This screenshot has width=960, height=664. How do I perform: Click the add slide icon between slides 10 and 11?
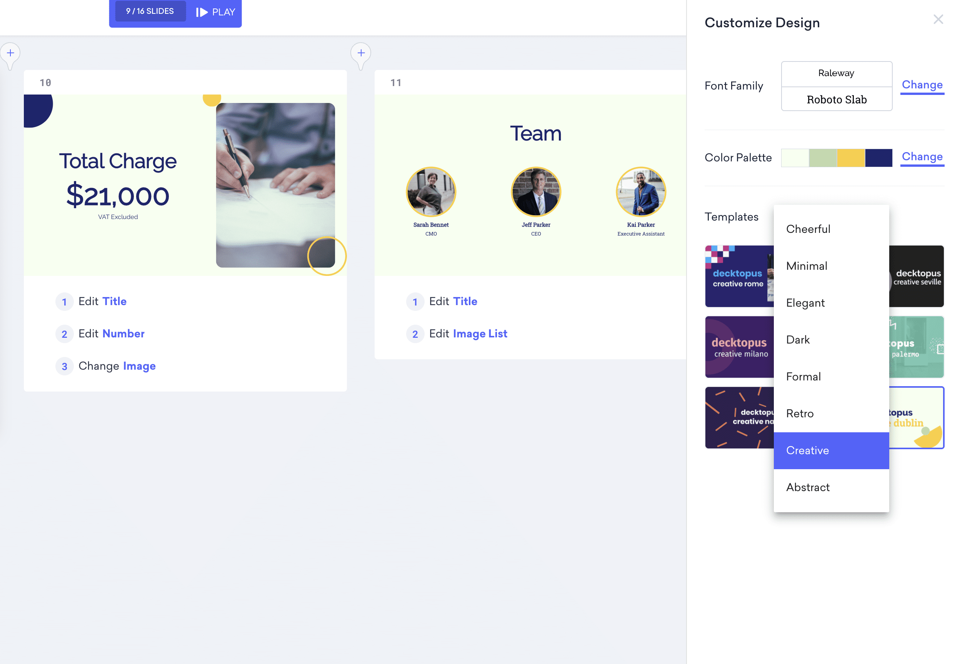click(x=361, y=53)
